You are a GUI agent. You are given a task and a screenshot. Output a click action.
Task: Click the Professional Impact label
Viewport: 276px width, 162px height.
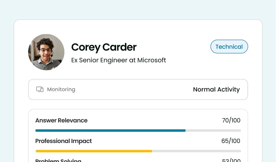[64, 141]
